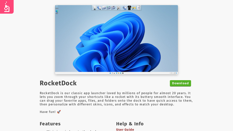Click the Help & Info heading
Viewport: 233px width, 131px height.
[x=130, y=124]
